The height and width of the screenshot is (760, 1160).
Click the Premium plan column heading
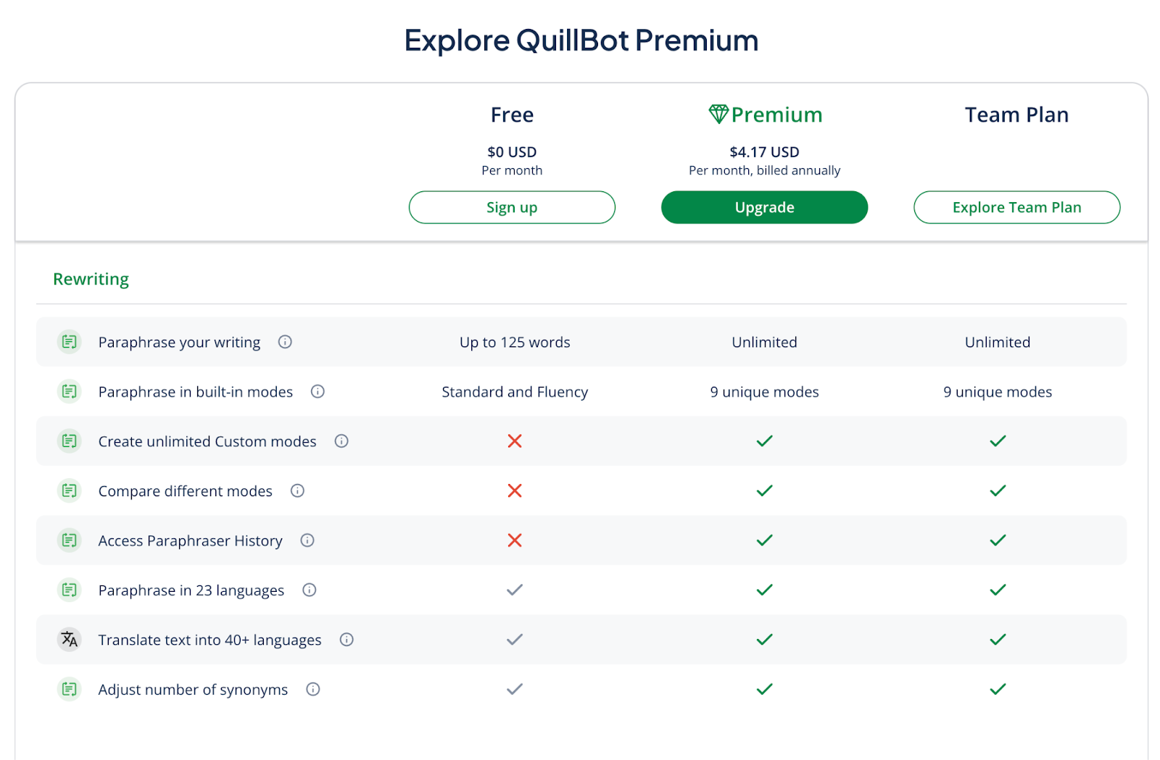tap(776, 114)
